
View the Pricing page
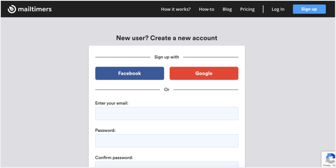[x=247, y=9]
